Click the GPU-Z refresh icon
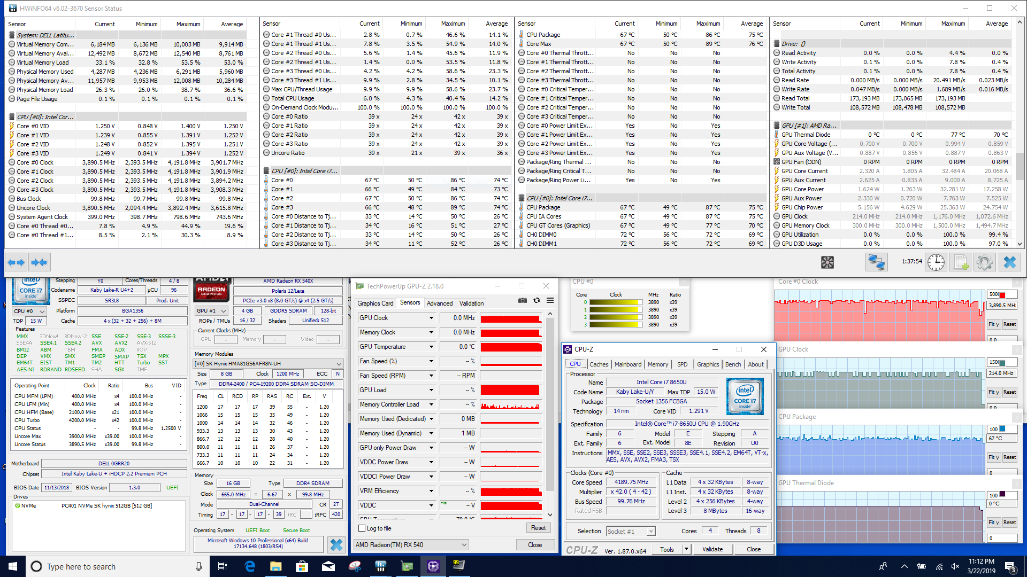The image size is (1027, 577). [x=537, y=300]
